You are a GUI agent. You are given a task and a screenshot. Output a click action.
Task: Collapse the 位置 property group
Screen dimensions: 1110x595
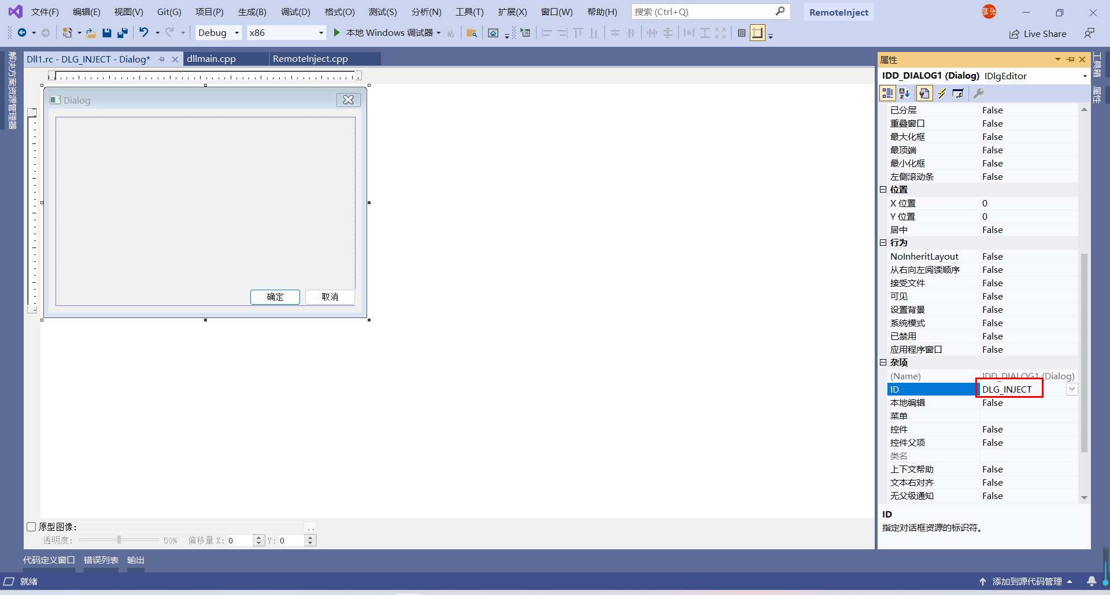tap(883, 190)
